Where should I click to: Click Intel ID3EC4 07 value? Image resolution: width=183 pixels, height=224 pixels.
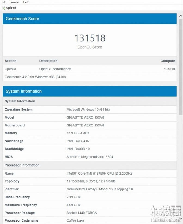[78, 141]
